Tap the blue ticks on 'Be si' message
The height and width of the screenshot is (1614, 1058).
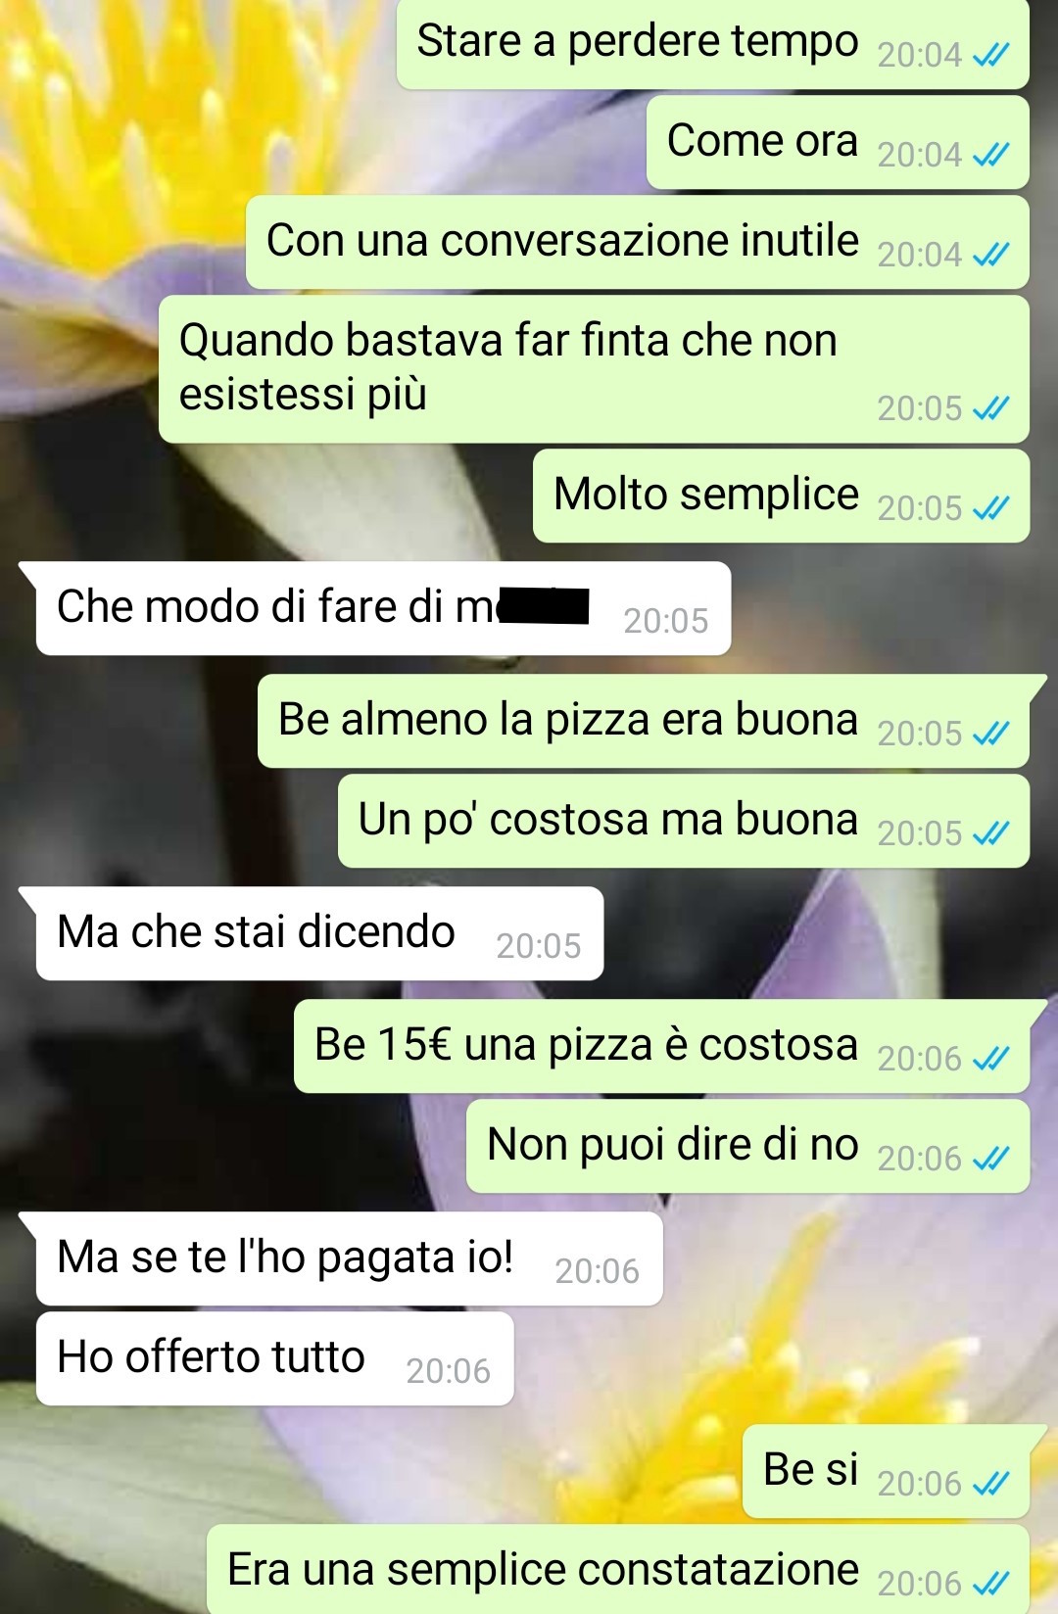(990, 1484)
